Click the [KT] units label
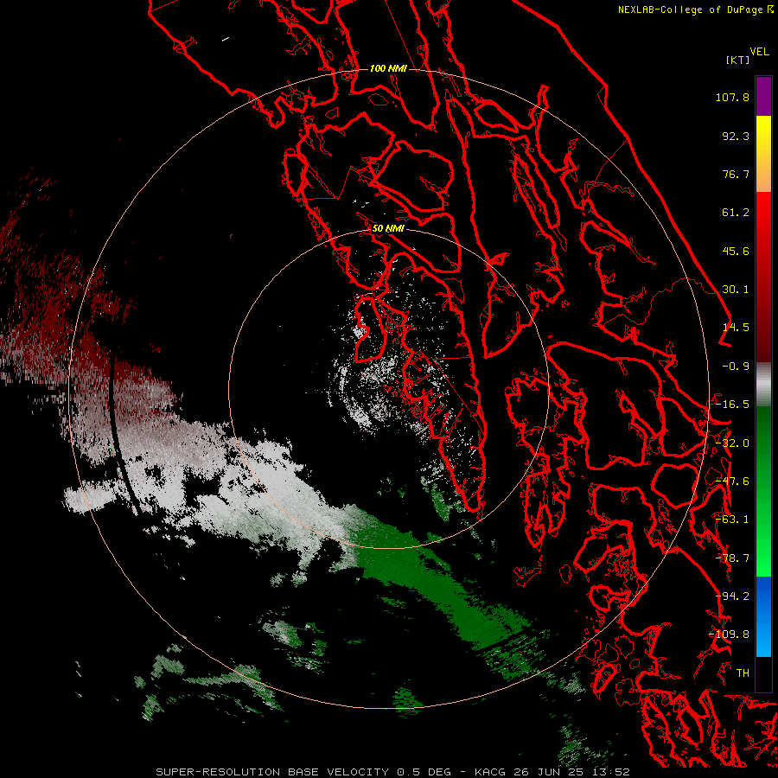Screen dimensions: 778x778 click(x=738, y=60)
